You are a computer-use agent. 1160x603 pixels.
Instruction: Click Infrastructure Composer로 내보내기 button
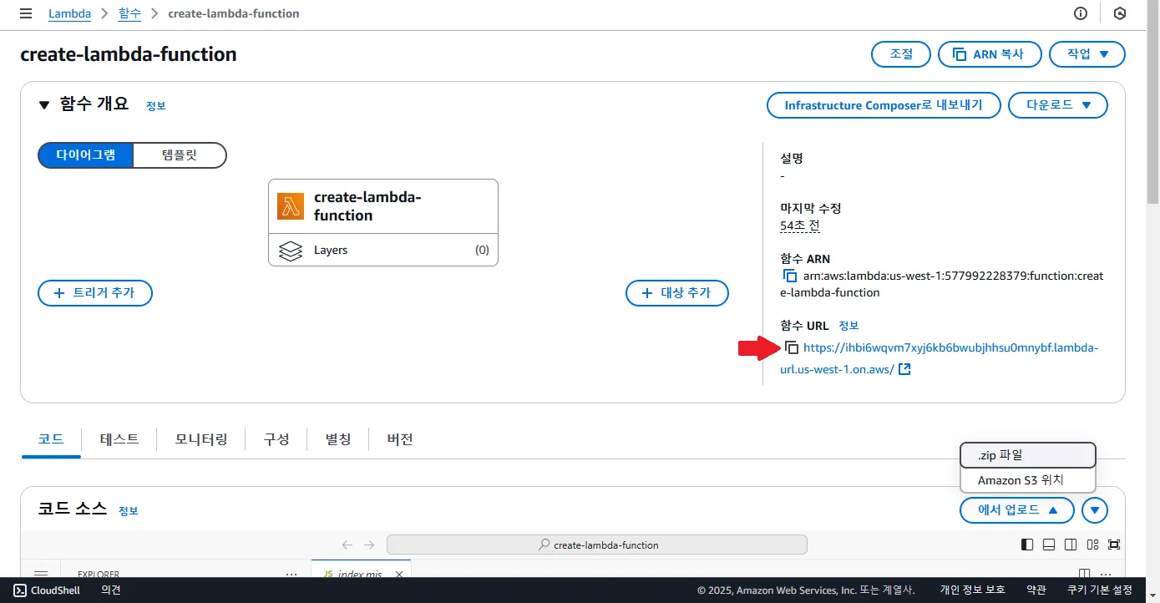tap(884, 105)
